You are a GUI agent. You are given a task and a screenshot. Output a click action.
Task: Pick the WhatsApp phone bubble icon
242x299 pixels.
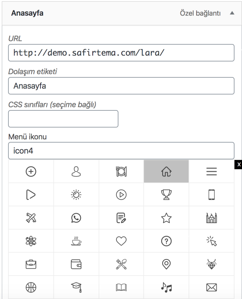(x=76, y=218)
